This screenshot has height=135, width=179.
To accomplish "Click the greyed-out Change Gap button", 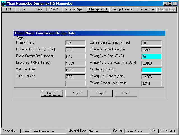I will coord(166,9).
